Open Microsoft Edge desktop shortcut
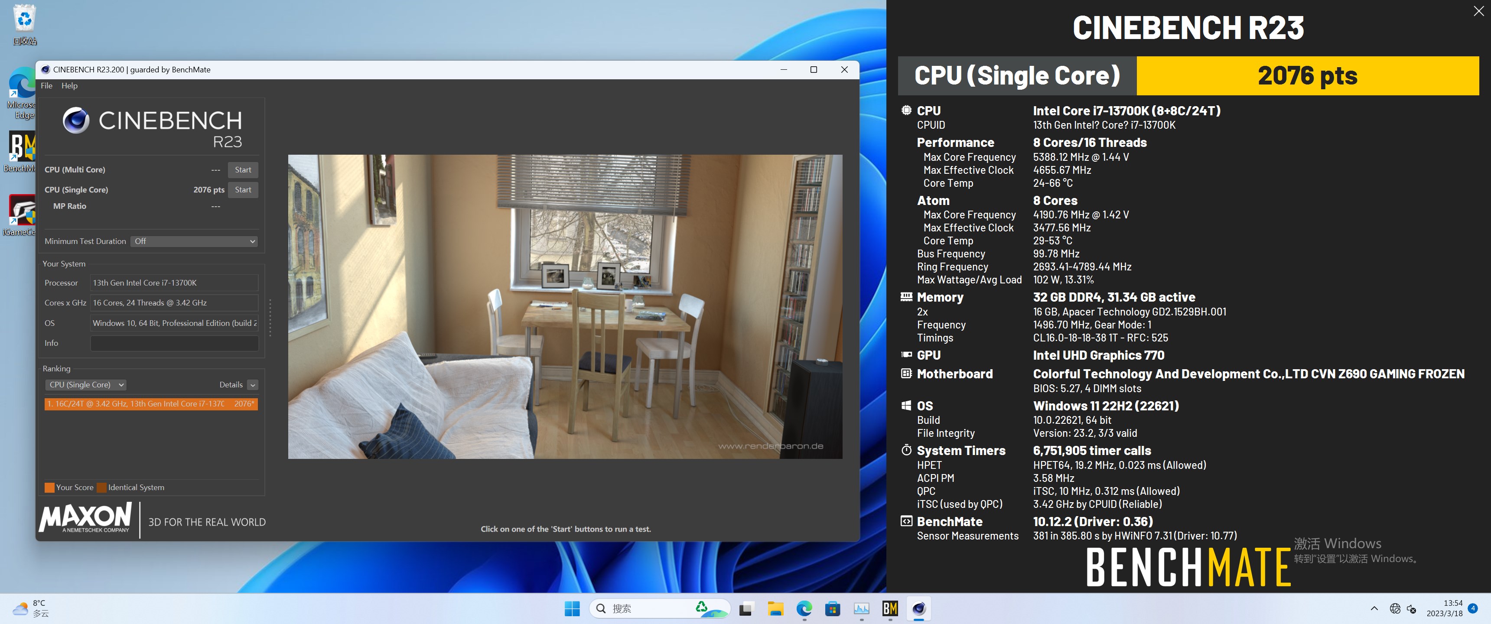 [22, 93]
